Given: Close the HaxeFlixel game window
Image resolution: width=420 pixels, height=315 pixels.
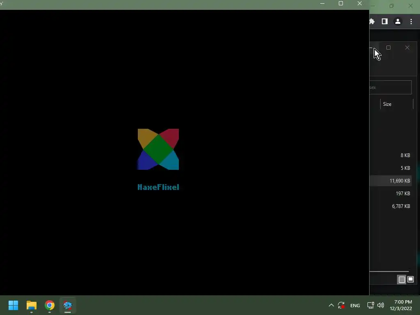Looking at the screenshot, I should pyautogui.click(x=360, y=3).
